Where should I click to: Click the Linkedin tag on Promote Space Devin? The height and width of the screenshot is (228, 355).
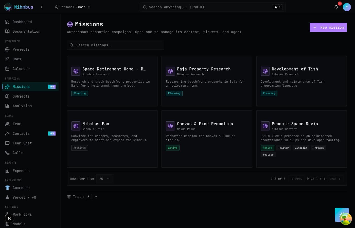coord(301,148)
